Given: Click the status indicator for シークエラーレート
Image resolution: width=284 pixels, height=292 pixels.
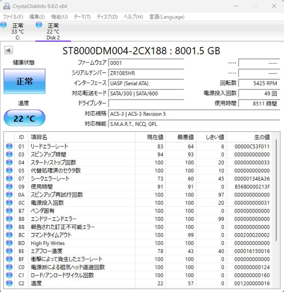Looking at the screenshot, I should [9, 178].
